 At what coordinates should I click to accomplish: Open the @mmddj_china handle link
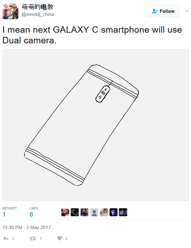point(38,14)
